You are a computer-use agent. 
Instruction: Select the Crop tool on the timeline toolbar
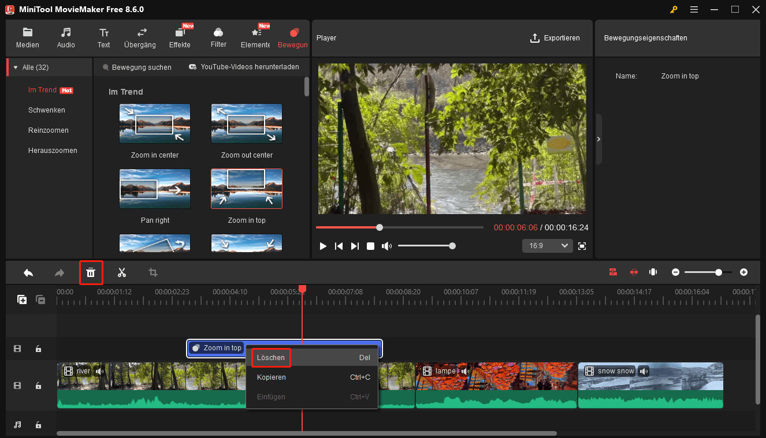click(x=153, y=272)
